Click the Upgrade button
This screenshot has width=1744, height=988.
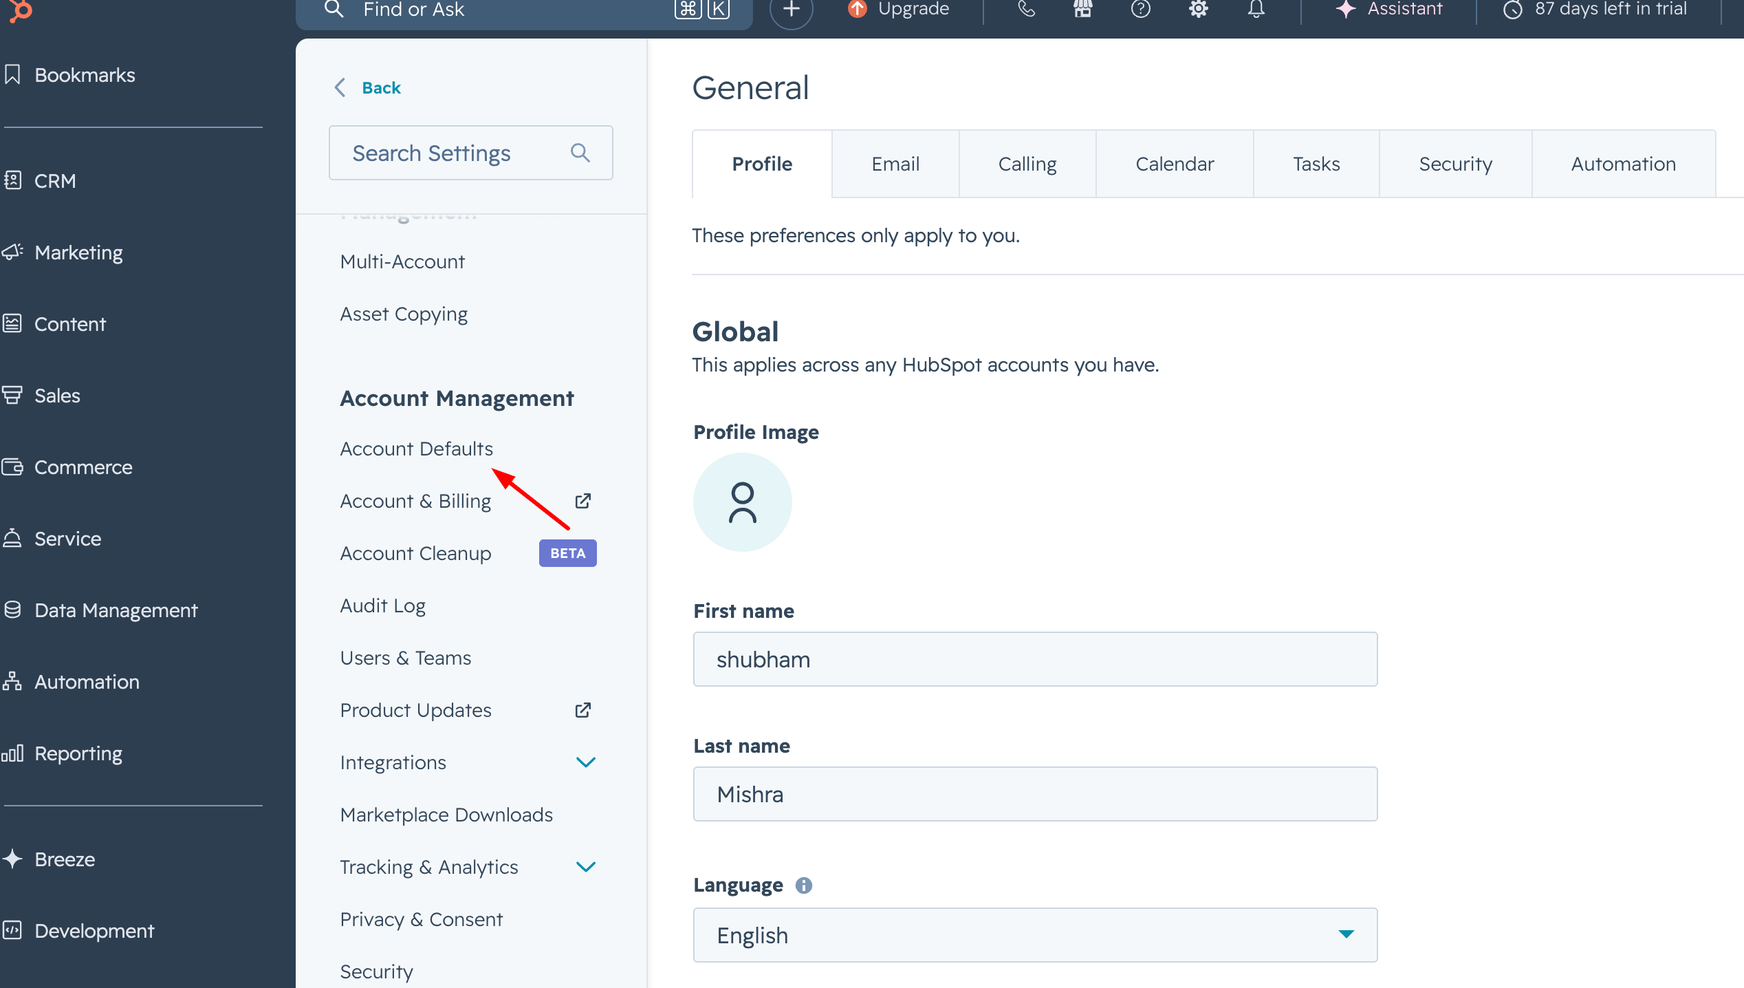click(900, 10)
